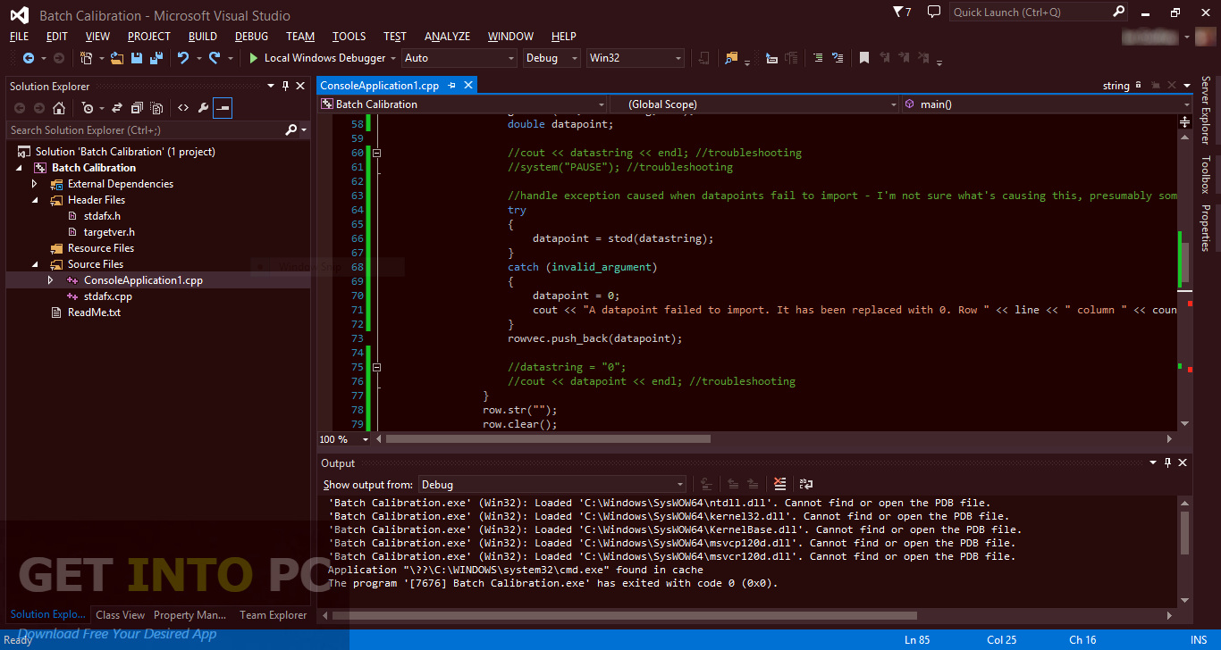
Task: Open the Server Explorer side tab
Action: coord(1206,110)
